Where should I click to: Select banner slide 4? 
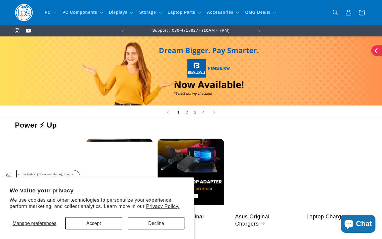click(x=204, y=113)
